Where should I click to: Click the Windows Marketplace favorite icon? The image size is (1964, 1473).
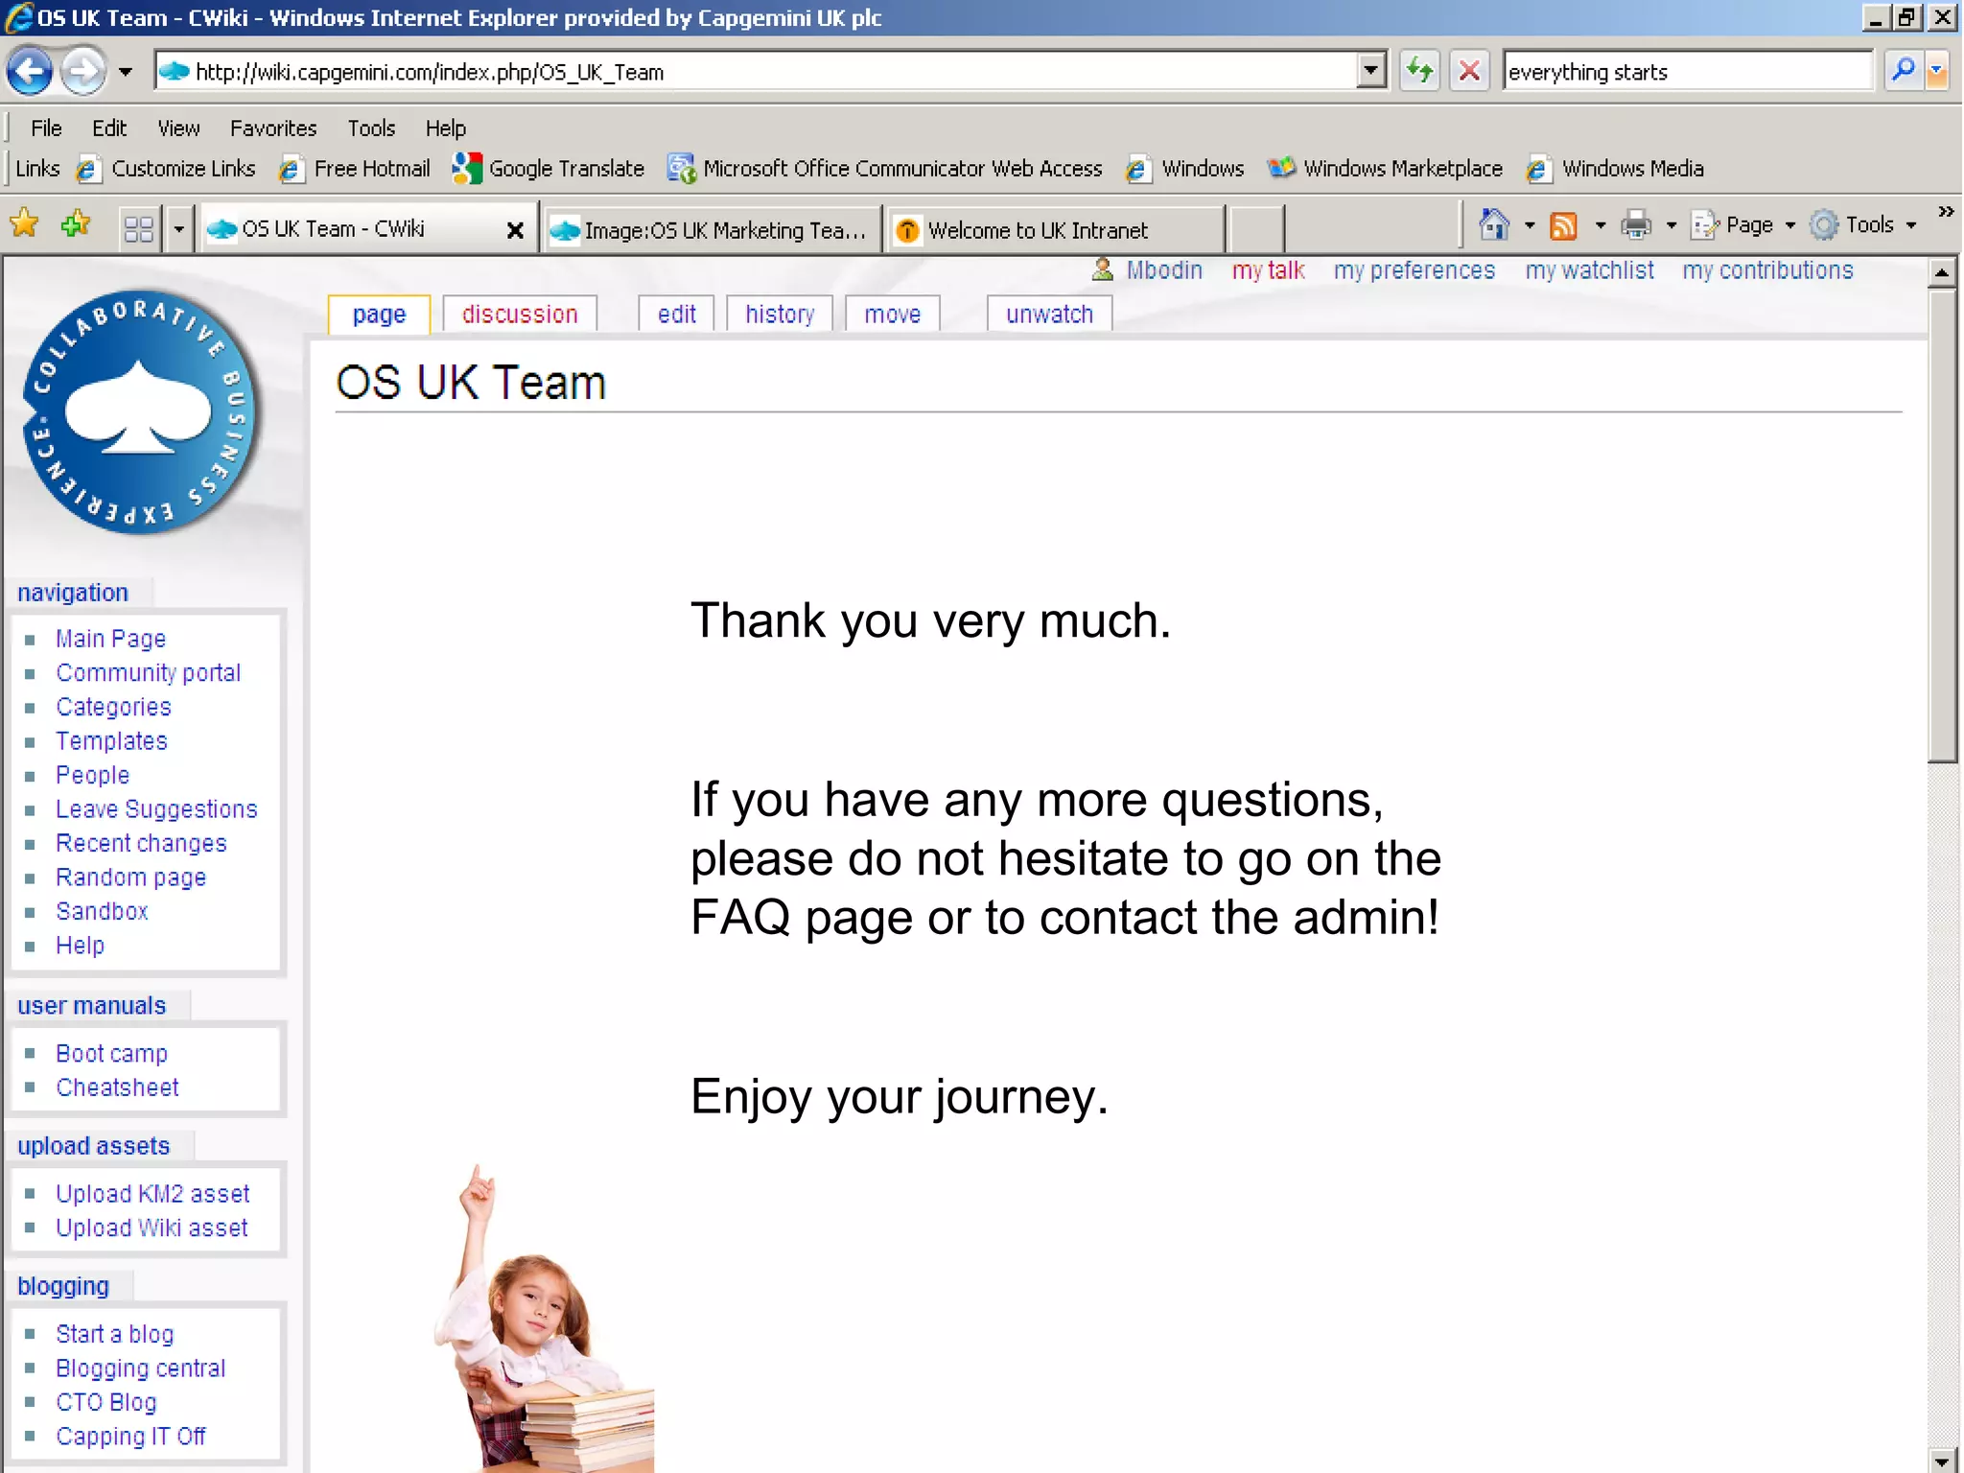point(1282,169)
